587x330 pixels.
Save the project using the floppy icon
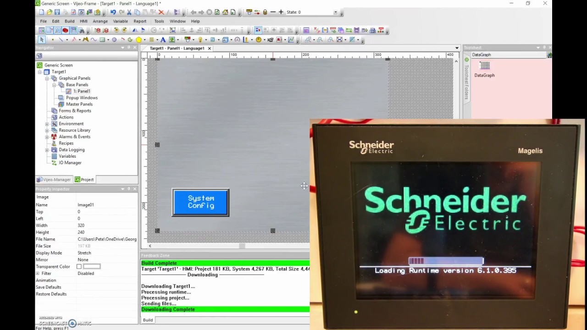tap(57, 12)
